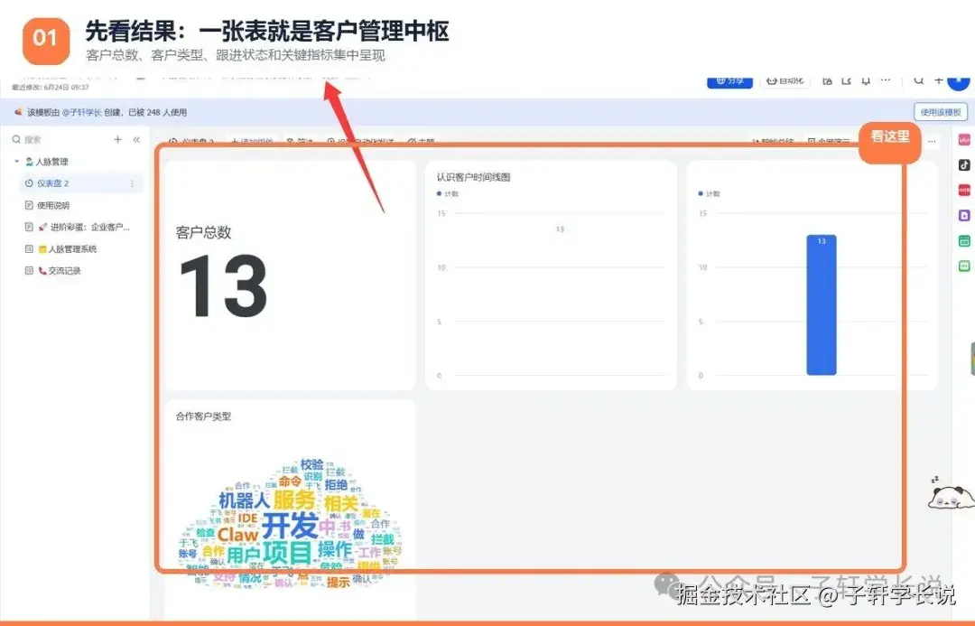975x626 pixels.
Task: Click the 最近修改: 6月24日 09:37 text
Action: coord(51,88)
